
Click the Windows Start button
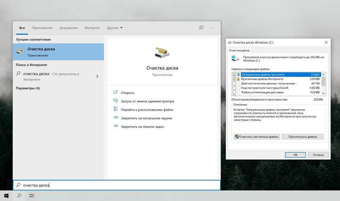point(6,196)
